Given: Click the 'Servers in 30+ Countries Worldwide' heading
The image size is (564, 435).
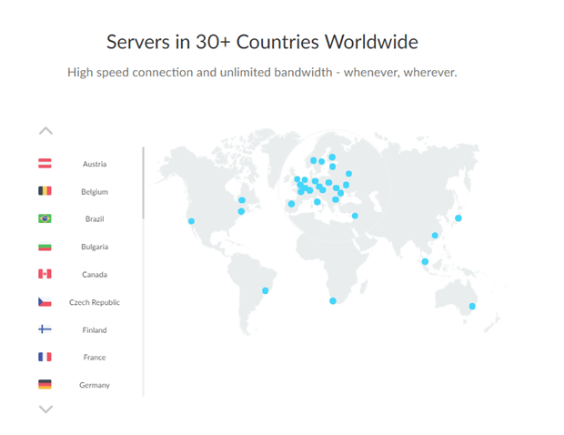Looking at the screenshot, I should (262, 42).
